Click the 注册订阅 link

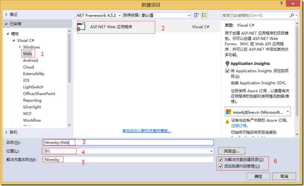[239, 126]
